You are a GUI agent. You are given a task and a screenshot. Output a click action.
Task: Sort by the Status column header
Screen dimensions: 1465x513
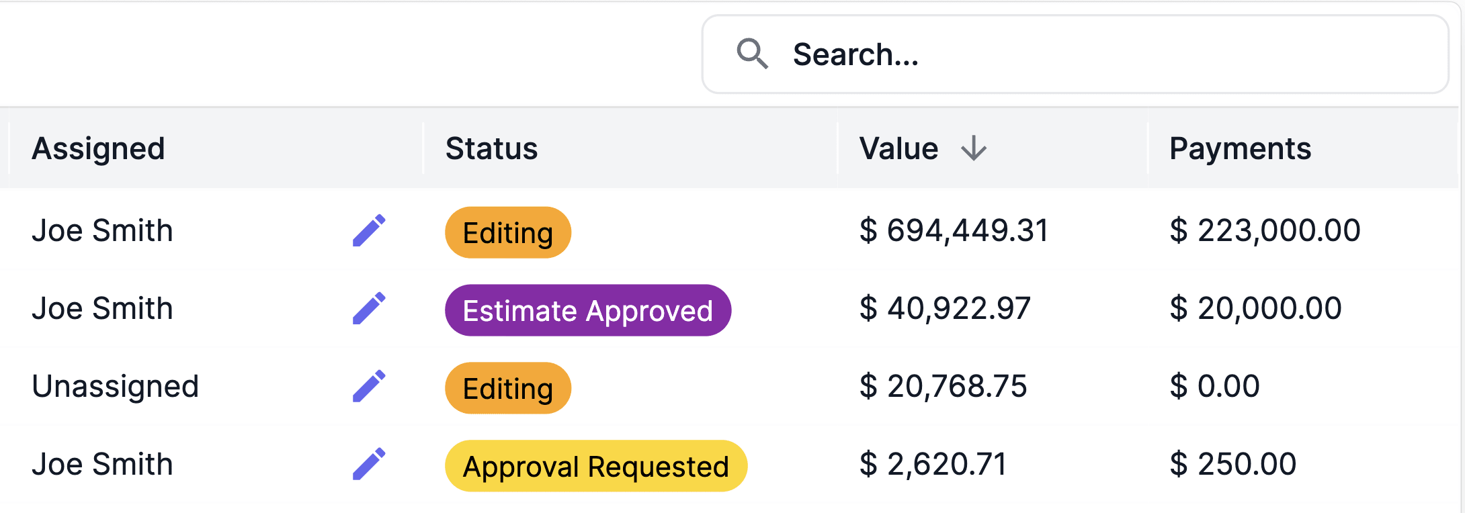click(x=491, y=148)
